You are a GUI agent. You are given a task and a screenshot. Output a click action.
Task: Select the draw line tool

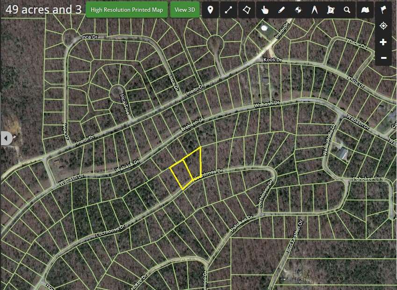(229, 10)
